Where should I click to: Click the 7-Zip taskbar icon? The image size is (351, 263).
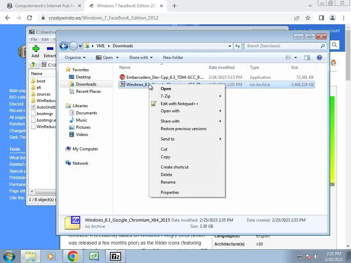pos(116,256)
